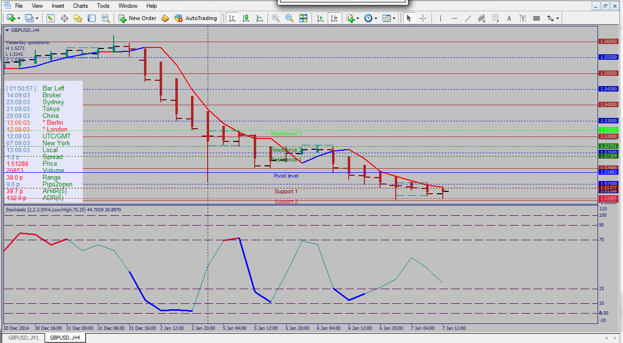Open the New Chart toolbar icon

point(11,18)
